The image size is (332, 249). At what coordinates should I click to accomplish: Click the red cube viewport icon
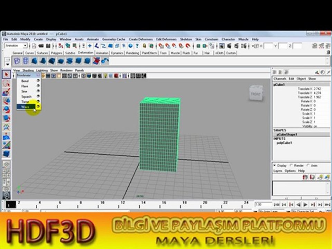116,76
